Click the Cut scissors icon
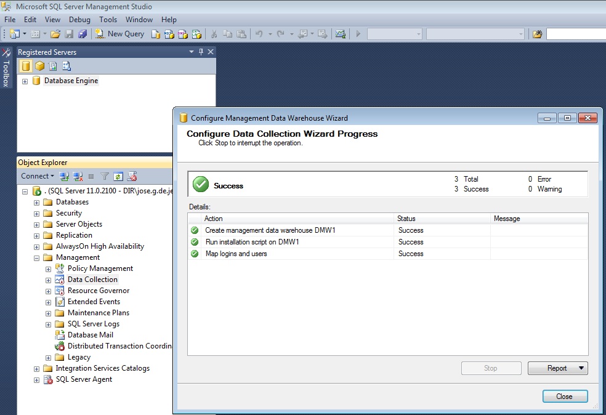 214,34
